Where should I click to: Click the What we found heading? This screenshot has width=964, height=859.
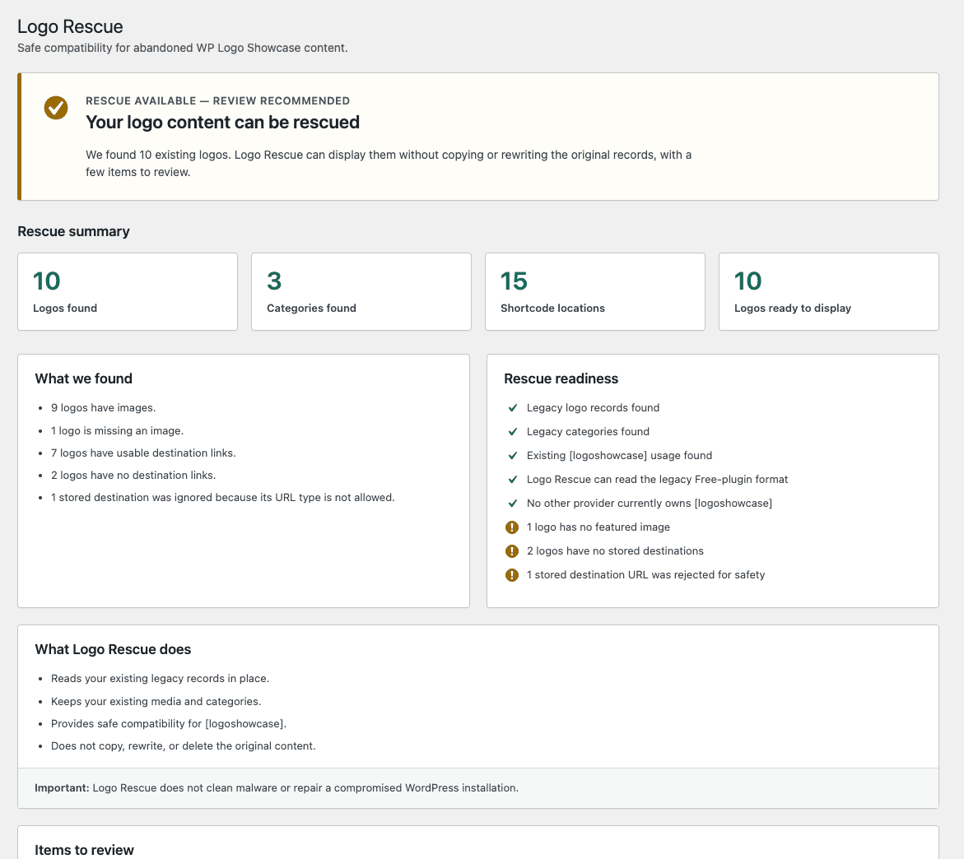tap(84, 378)
